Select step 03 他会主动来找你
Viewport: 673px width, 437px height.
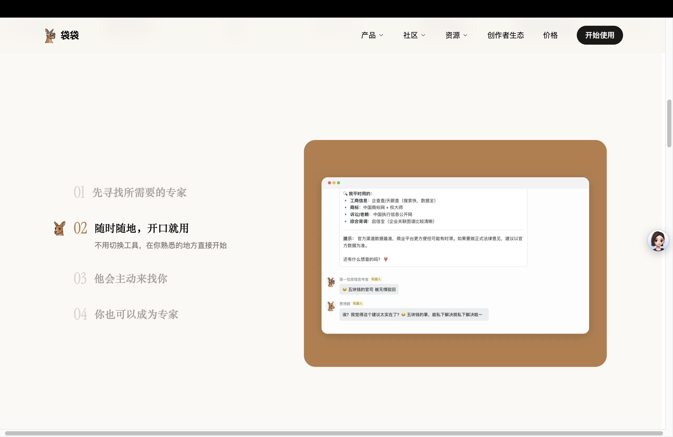click(120, 279)
